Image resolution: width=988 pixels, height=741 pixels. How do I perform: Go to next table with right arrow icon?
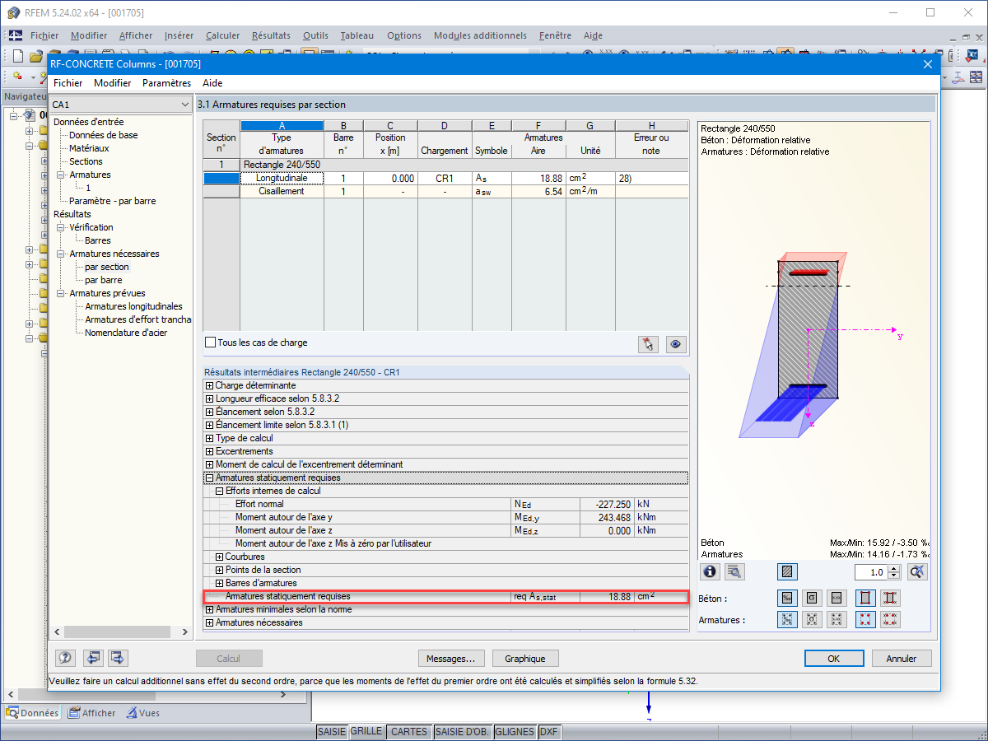pos(118,658)
